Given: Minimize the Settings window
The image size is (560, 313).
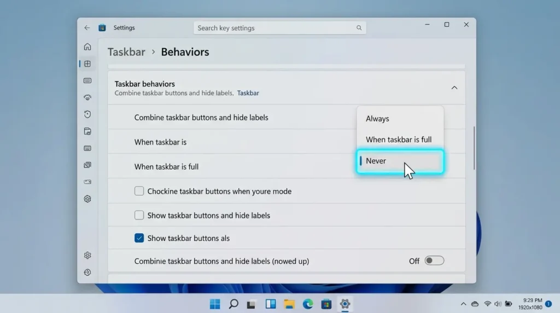Looking at the screenshot, I should click(427, 25).
